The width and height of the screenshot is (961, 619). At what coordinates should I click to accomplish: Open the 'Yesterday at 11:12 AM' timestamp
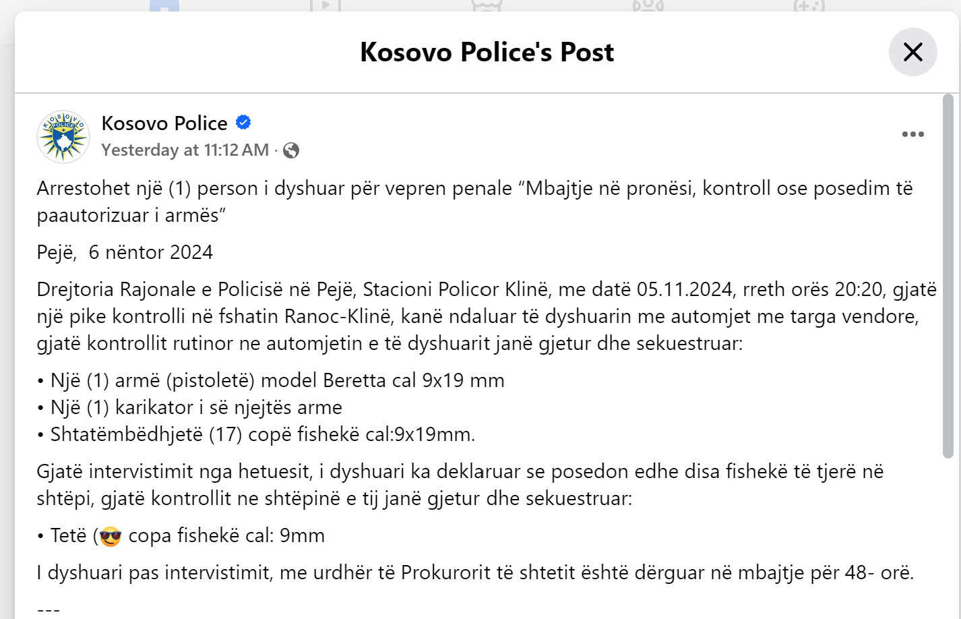pos(185,150)
